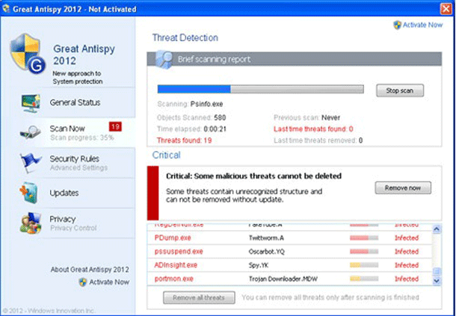Image resolution: width=456 pixels, height=316 pixels.
Task: Click the Scan Now magnifier icon
Action: tap(29, 132)
